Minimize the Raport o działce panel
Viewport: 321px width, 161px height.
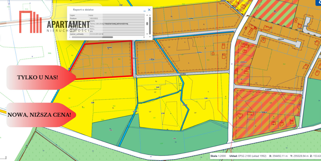[144, 10]
